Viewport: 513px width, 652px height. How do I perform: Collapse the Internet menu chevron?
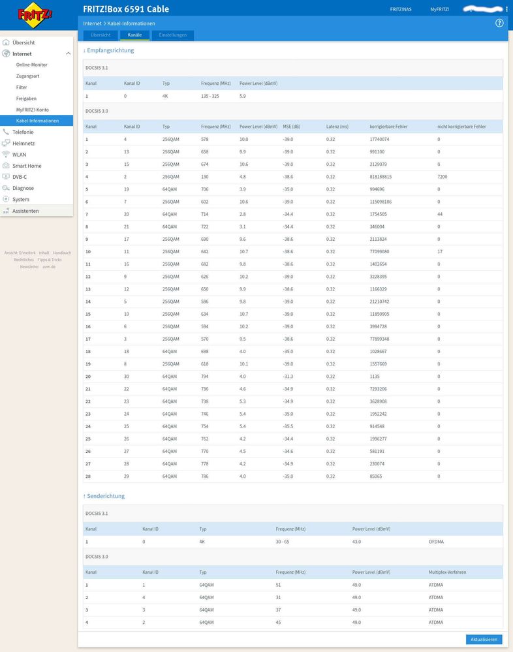(68, 54)
